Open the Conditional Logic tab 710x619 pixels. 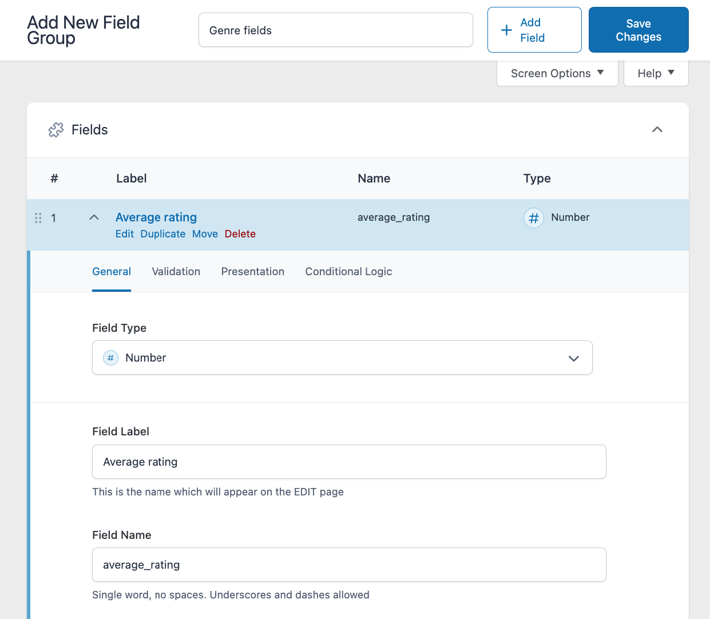[x=348, y=271]
